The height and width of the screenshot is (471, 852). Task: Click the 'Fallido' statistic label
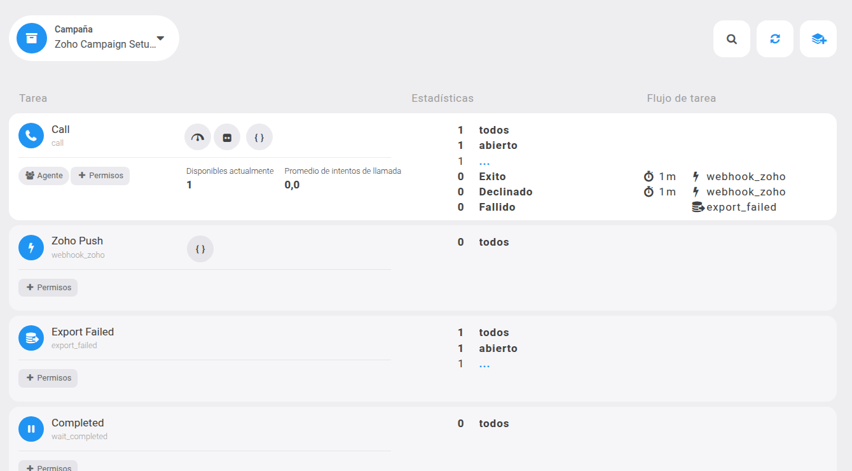click(497, 207)
